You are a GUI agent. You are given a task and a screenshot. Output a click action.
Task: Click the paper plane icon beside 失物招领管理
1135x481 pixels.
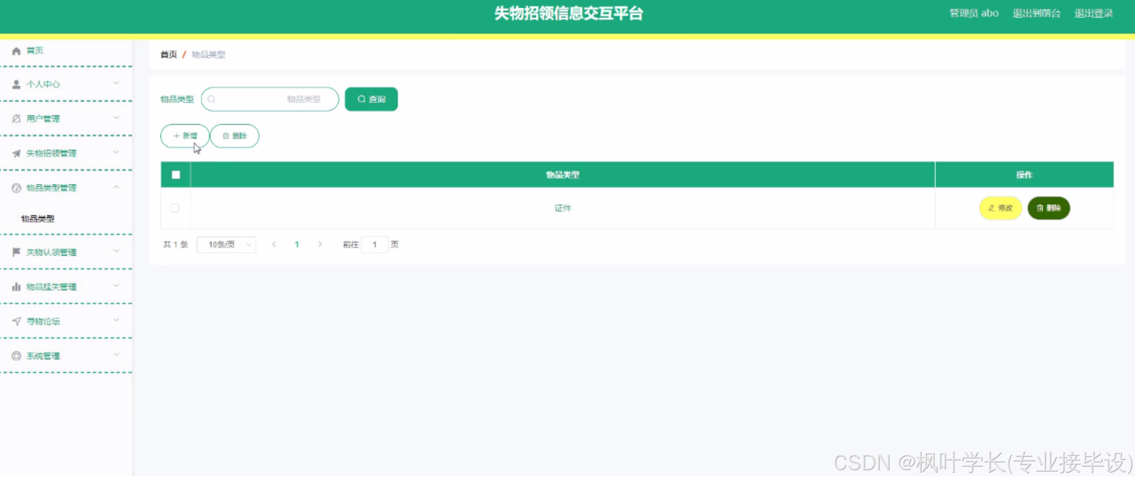(17, 153)
